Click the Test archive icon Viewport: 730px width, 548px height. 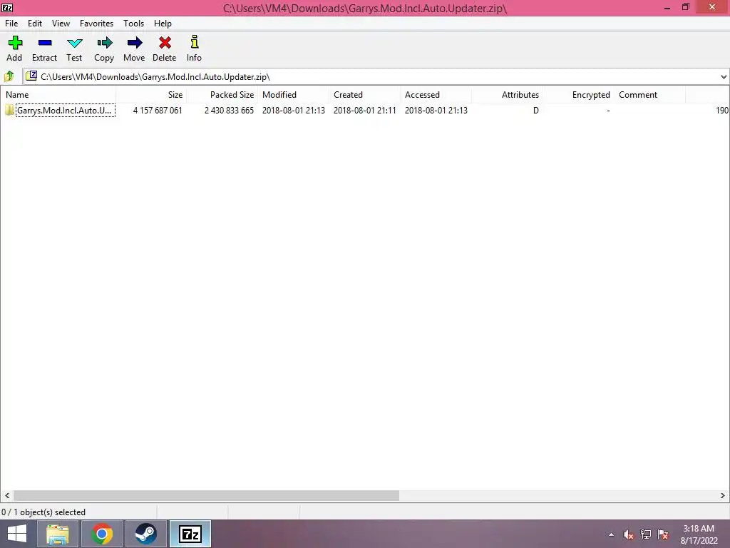click(74, 44)
